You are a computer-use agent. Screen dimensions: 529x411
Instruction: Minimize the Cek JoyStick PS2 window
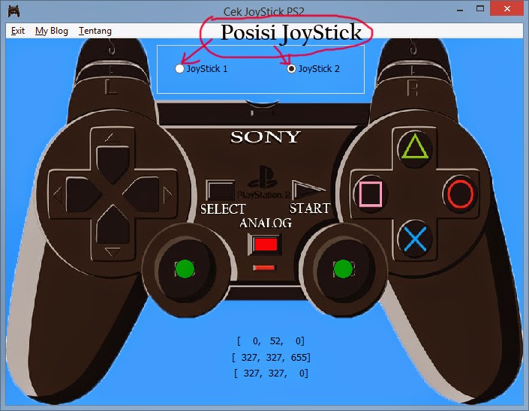[x=459, y=9]
